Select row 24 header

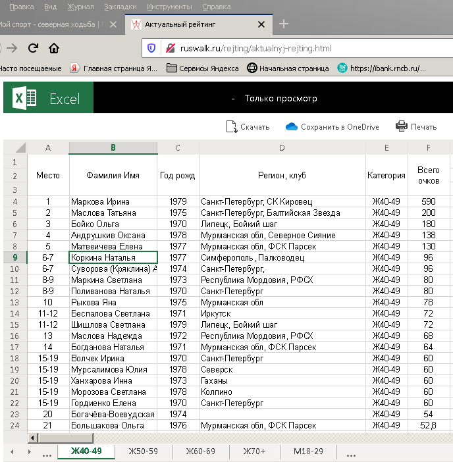pyautogui.click(x=14, y=425)
